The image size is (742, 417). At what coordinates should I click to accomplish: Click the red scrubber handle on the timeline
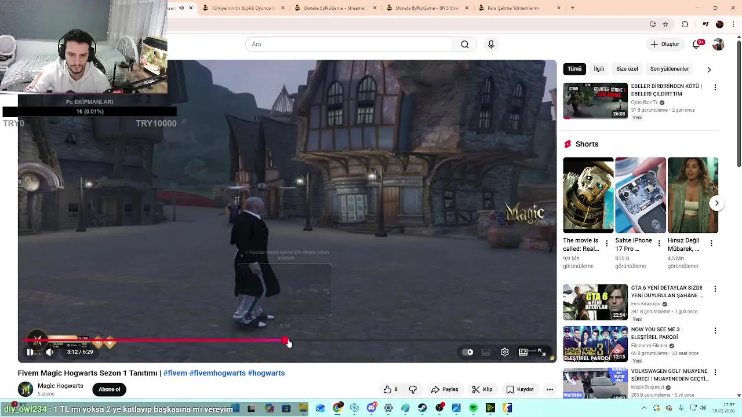(286, 341)
